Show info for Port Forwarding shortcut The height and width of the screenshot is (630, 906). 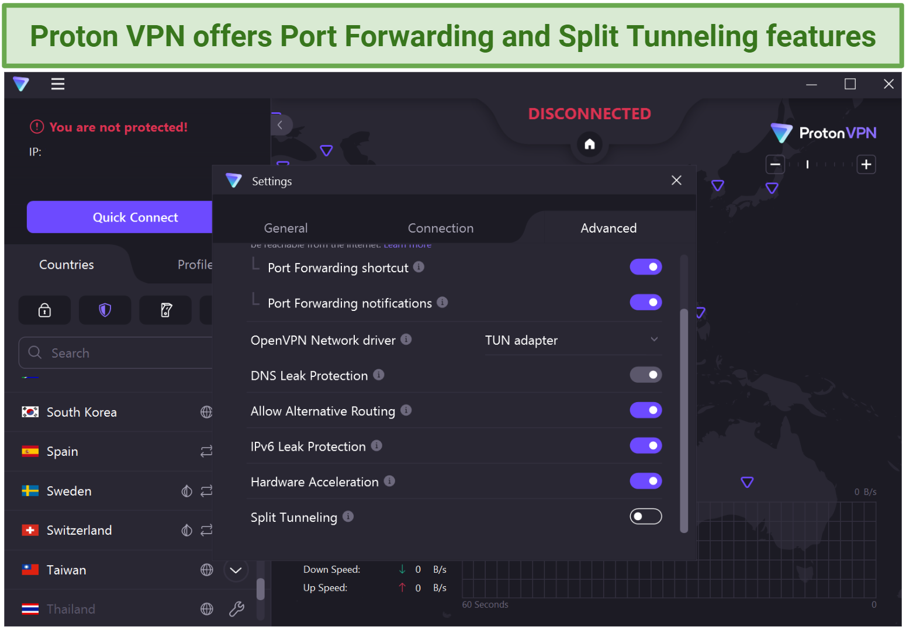(419, 266)
